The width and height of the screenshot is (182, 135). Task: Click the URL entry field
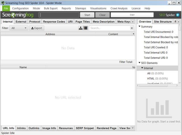pyautogui.click(x=59, y=15)
